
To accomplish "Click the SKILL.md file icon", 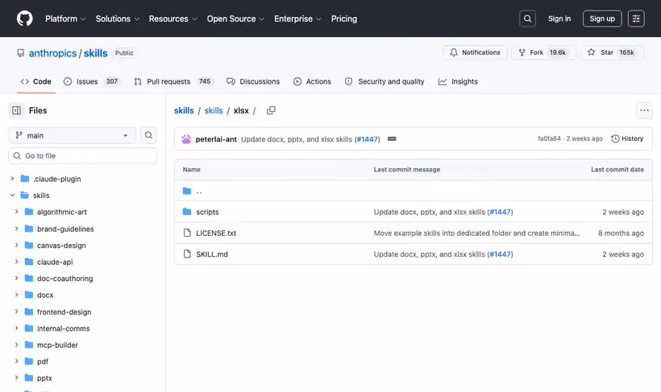I will pyautogui.click(x=187, y=254).
